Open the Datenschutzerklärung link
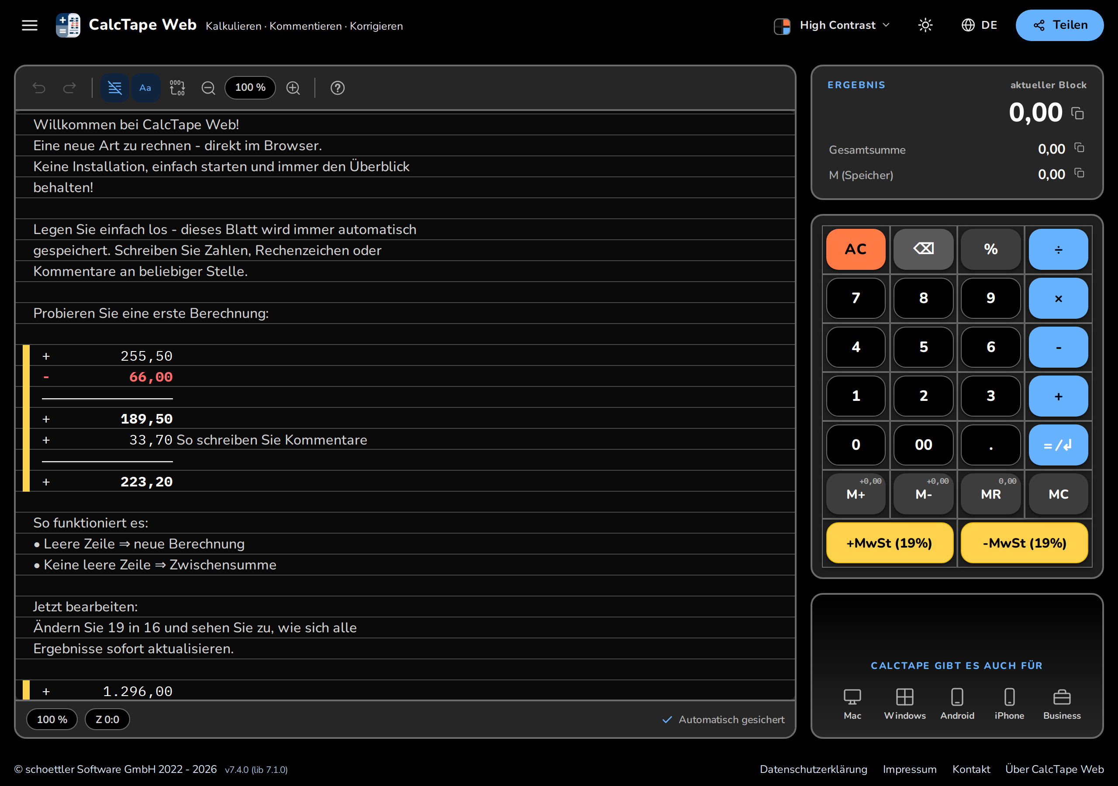 coord(813,769)
